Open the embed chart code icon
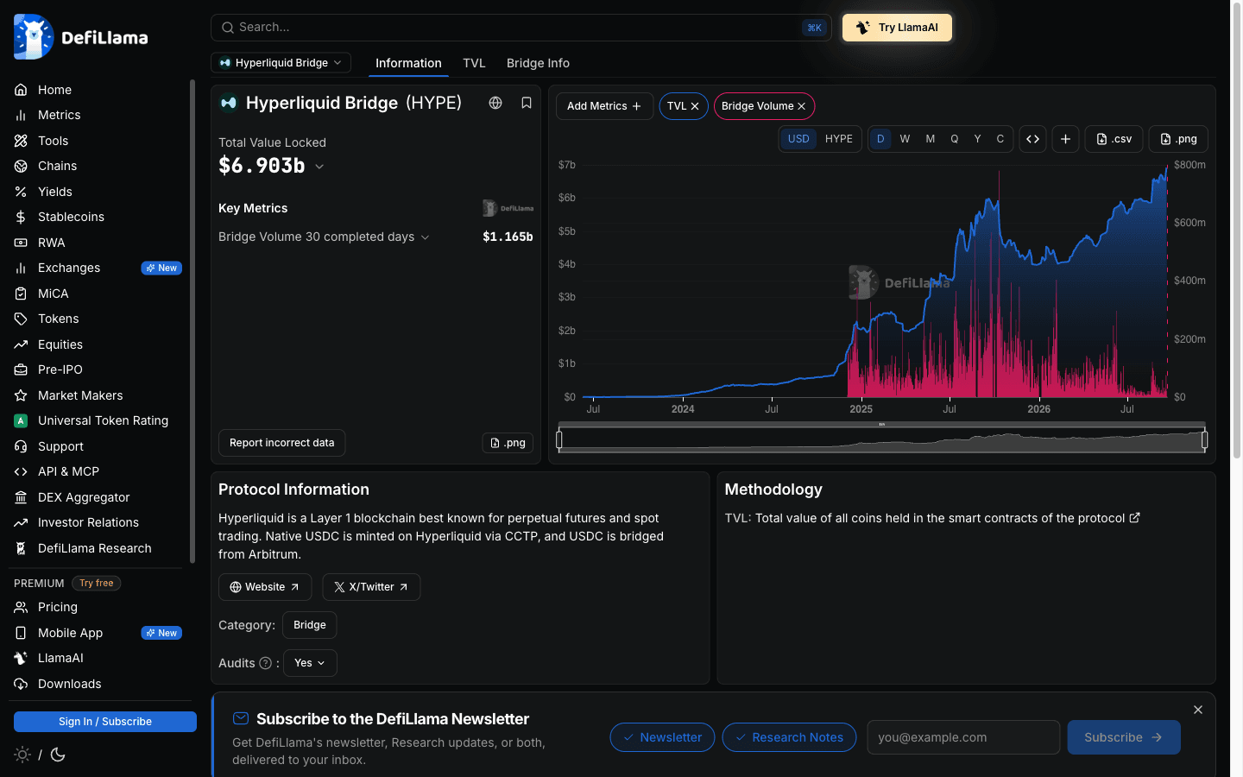This screenshot has height=777, width=1243. [1033, 139]
